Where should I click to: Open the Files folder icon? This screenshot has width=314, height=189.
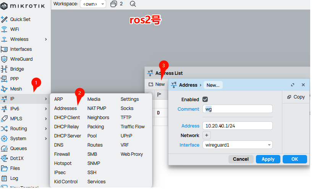pyautogui.click(x=5, y=168)
